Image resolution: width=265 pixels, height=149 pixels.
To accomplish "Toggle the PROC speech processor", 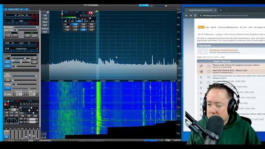I will tap(7, 62).
